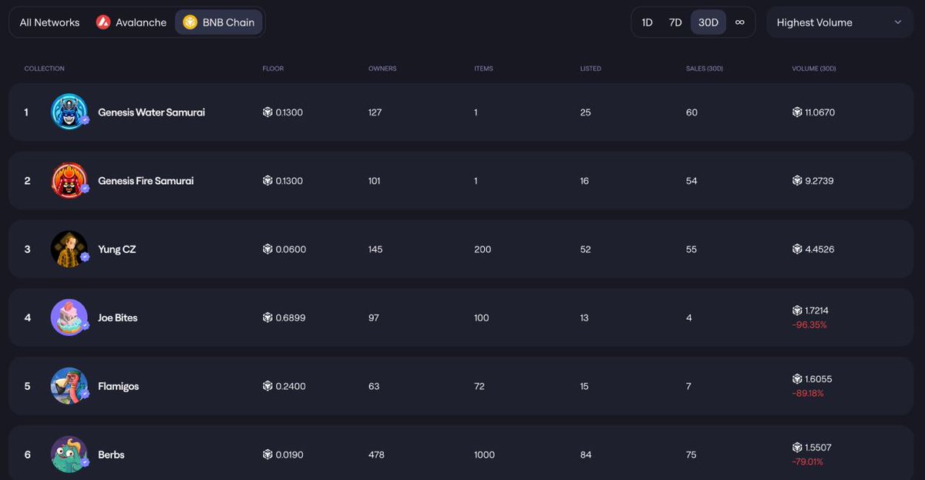This screenshot has height=480, width=925.
Task: Click BNB icon beside volume 1.7214
Action: (x=797, y=310)
